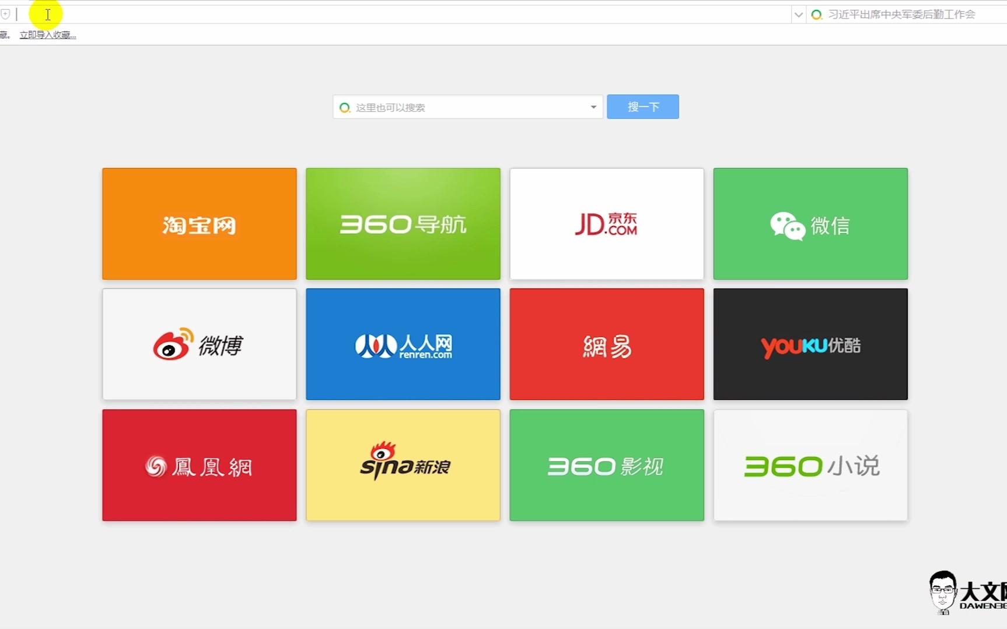1007x629 pixels.
Task: Click the shield icon beside address bar
Action: [x=5, y=14]
